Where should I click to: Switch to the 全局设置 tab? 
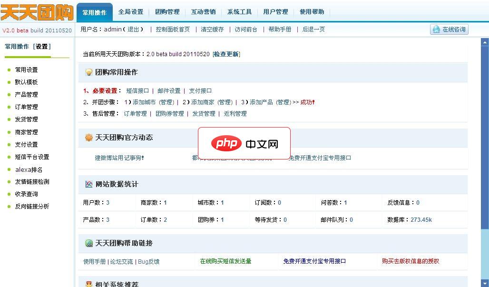tap(130, 12)
